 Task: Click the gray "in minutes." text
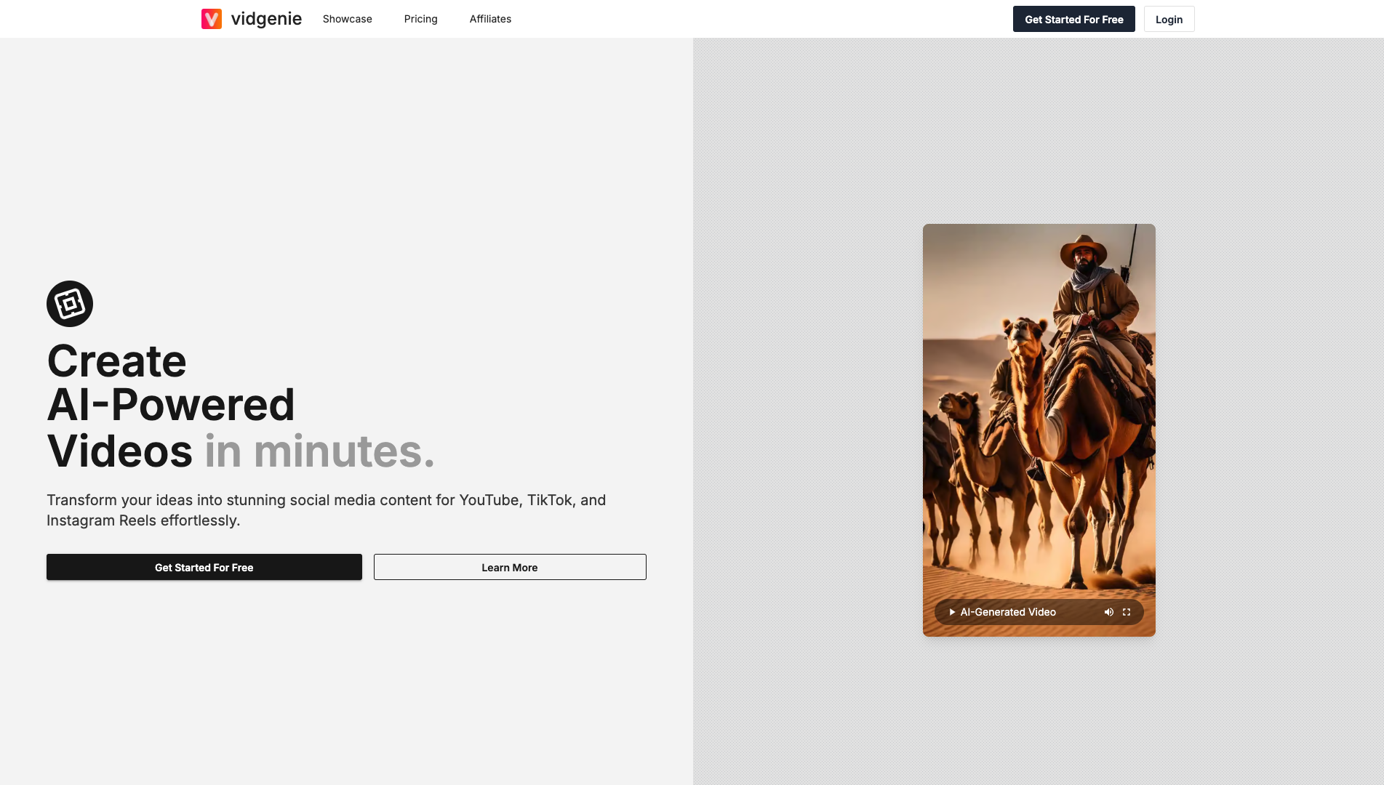319,451
